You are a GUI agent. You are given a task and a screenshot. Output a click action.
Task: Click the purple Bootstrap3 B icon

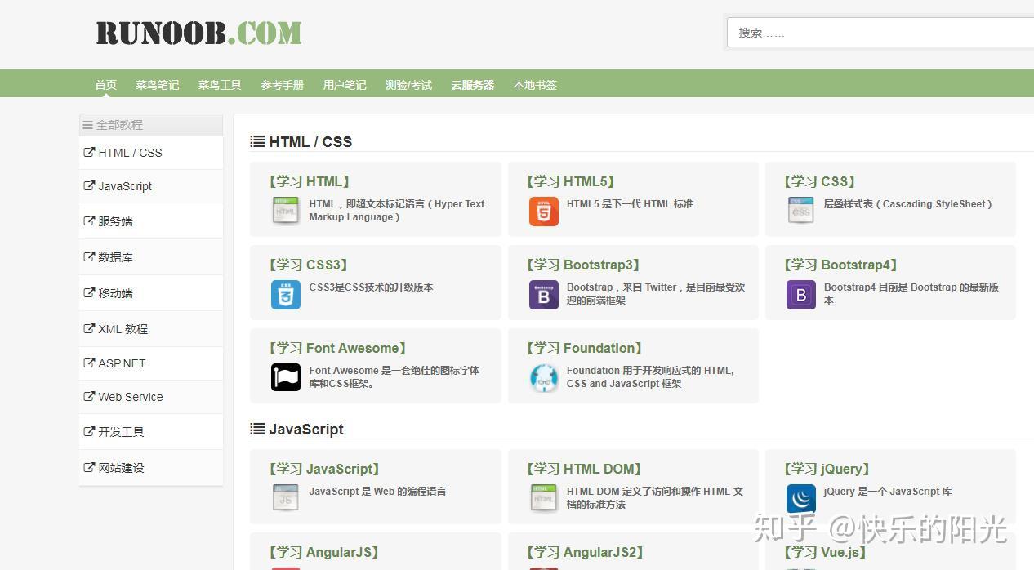click(544, 294)
